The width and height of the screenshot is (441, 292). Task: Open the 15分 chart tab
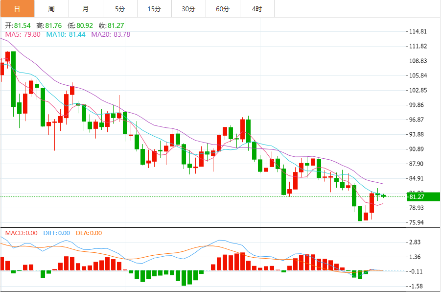click(x=154, y=9)
